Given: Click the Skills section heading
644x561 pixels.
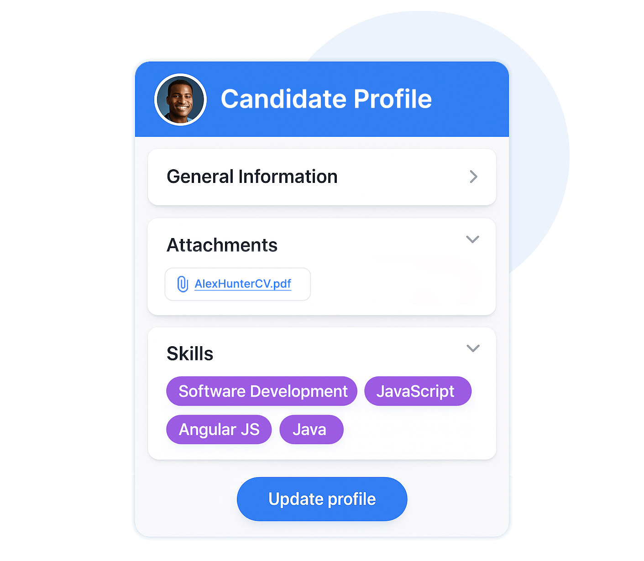Looking at the screenshot, I should (190, 354).
